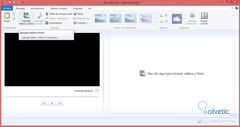Screen dimensions: 240x127
Task: Open the Proyecto tab
Action: coord(78,9)
